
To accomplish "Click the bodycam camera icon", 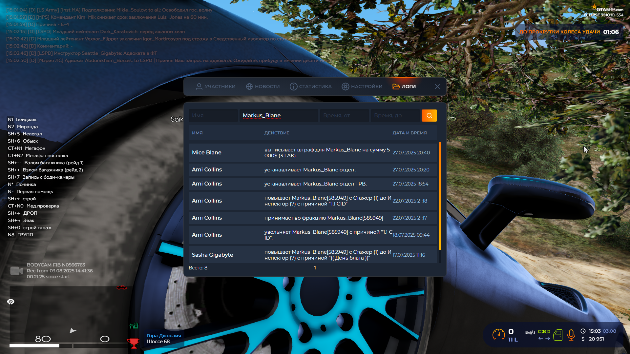I will tap(16, 271).
